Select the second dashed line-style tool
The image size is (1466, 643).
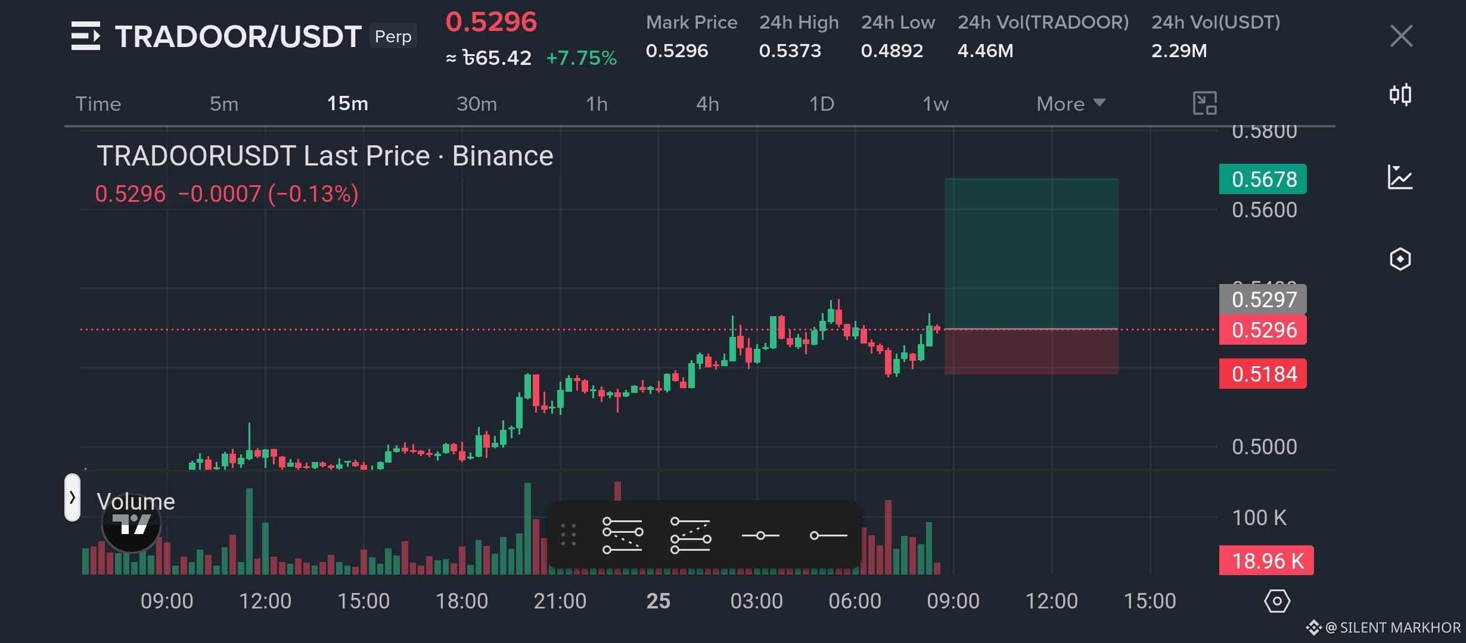[690, 535]
